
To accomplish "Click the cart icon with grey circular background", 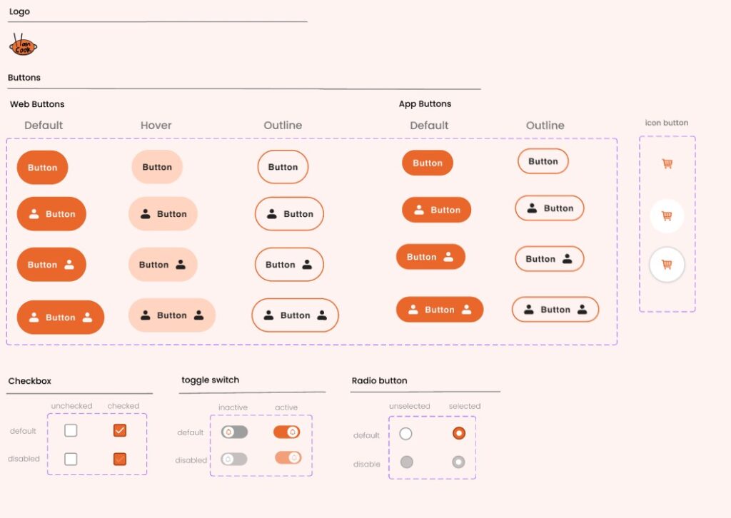I will point(666,263).
